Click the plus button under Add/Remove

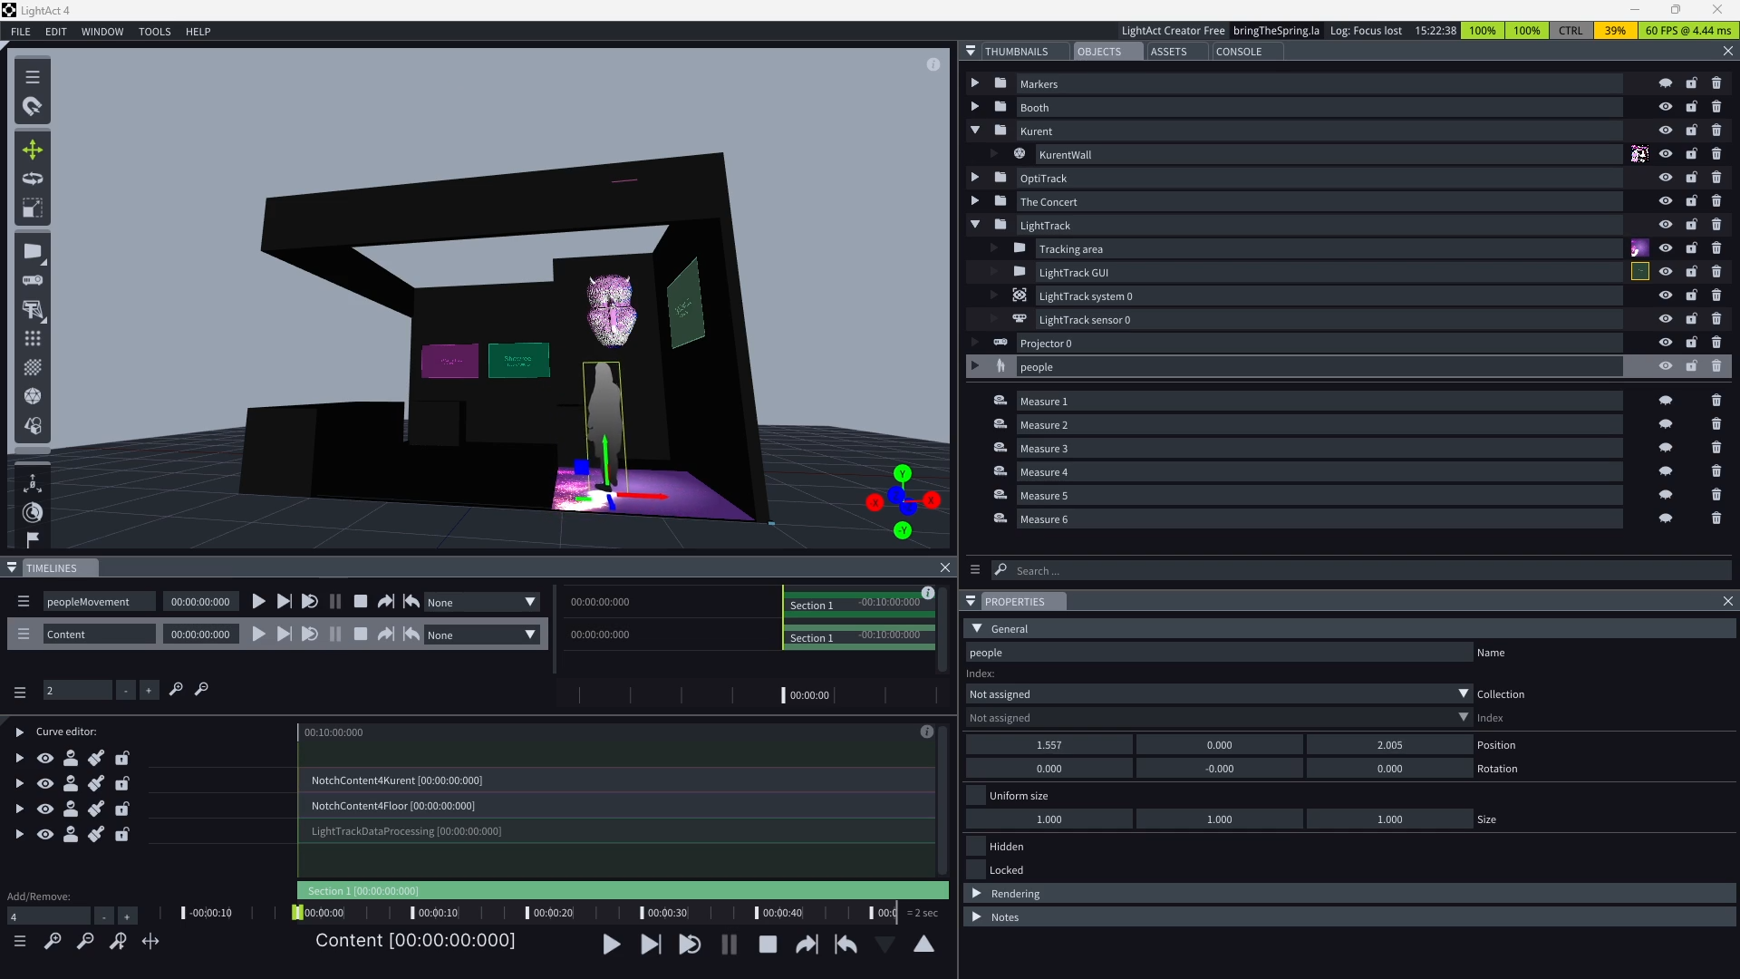click(127, 916)
